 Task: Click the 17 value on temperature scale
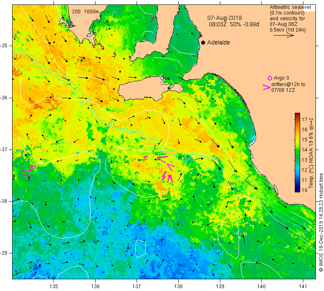[305, 119]
